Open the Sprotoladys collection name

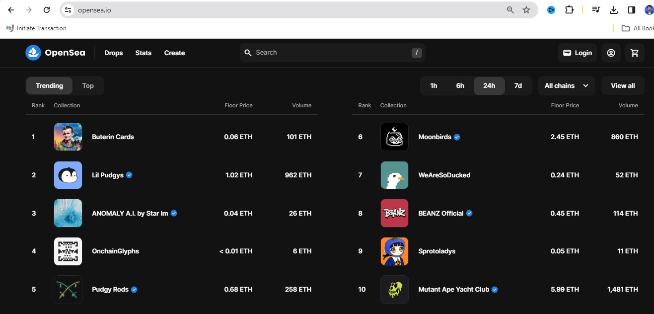pyautogui.click(x=437, y=251)
